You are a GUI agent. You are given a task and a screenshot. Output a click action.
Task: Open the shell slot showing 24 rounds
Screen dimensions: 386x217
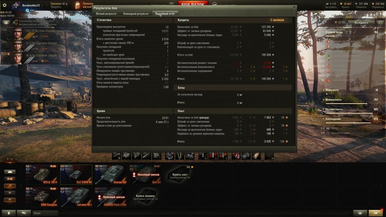pos(203,156)
